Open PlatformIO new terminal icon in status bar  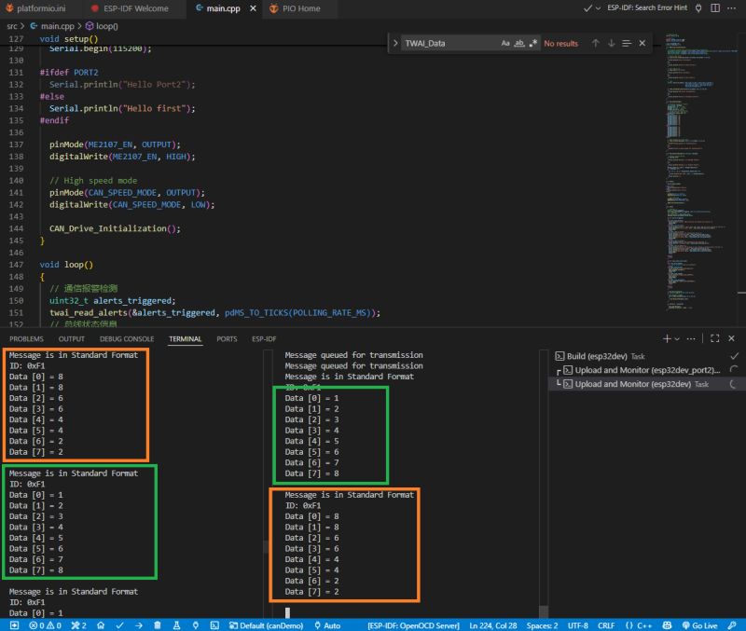click(214, 625)
